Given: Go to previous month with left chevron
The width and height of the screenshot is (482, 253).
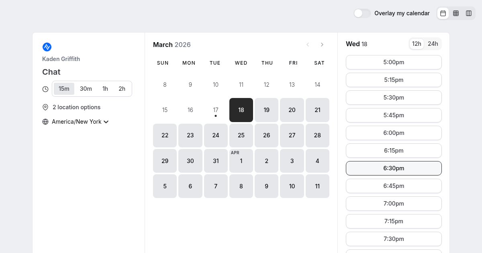Looking at the screenshot, I should point(308,45).
